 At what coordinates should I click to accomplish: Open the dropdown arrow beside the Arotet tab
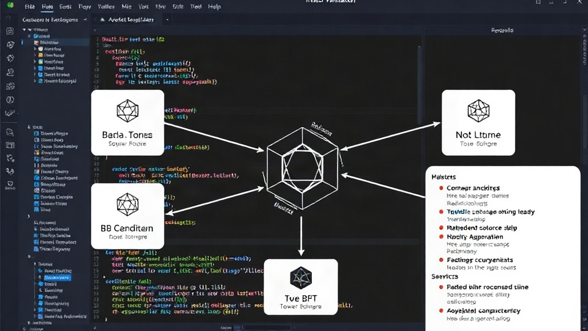[167, 20]
